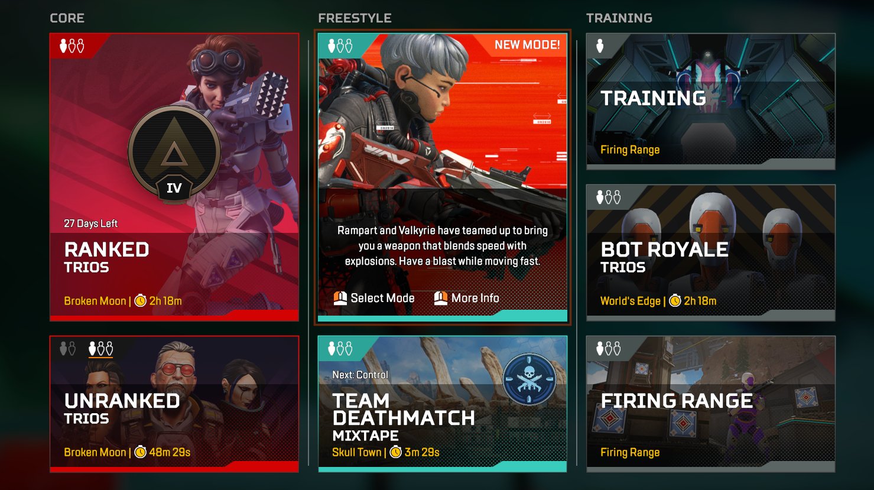Open the Training mode card
Screen dimensions: 874x490
click(x=711, y=102)
